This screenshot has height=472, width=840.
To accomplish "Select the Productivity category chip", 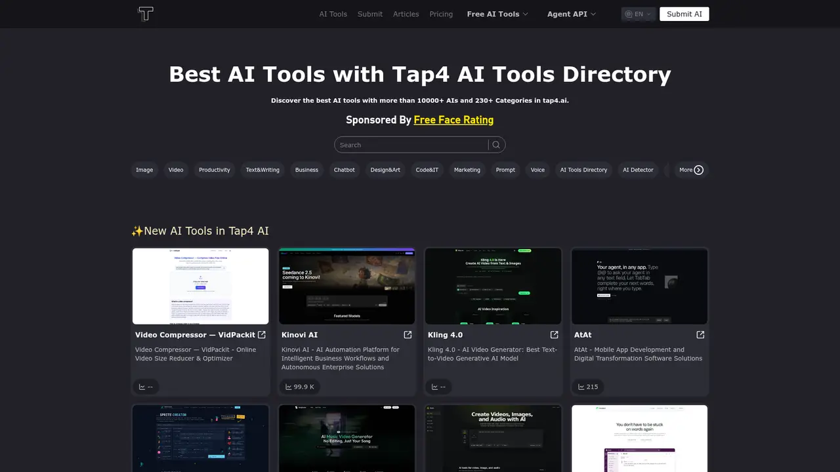I will 215,170.
